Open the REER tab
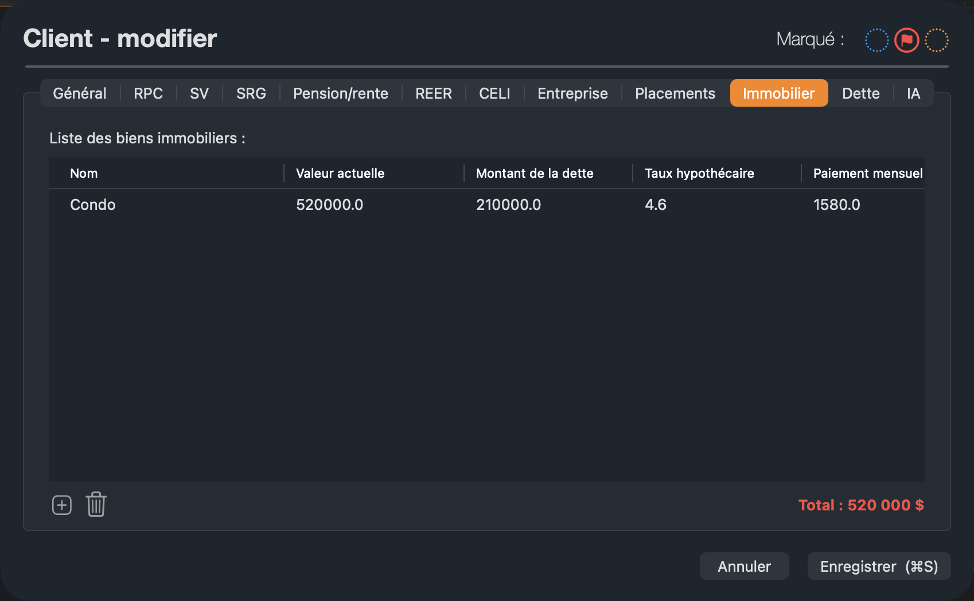Viewport: 974px width, 601px height. click(x=434, y=93)
